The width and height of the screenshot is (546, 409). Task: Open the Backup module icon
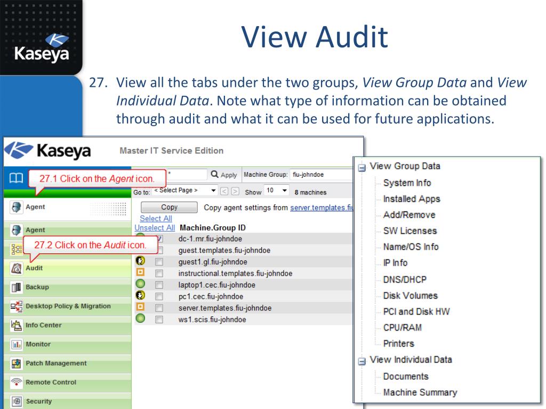[16, 287]
